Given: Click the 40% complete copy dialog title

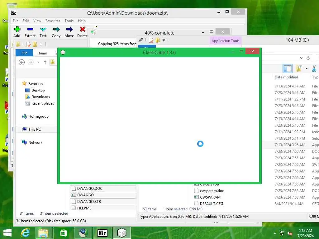Looking at the screenshot, I should click(x=159, y=33).
